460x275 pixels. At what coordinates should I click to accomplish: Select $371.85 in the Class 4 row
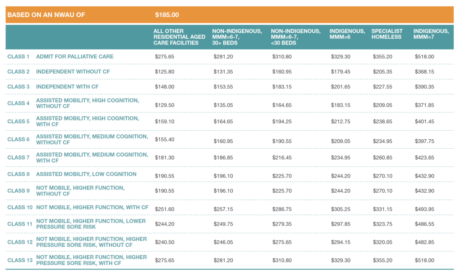pyautogui.click(x=425, y=105)
